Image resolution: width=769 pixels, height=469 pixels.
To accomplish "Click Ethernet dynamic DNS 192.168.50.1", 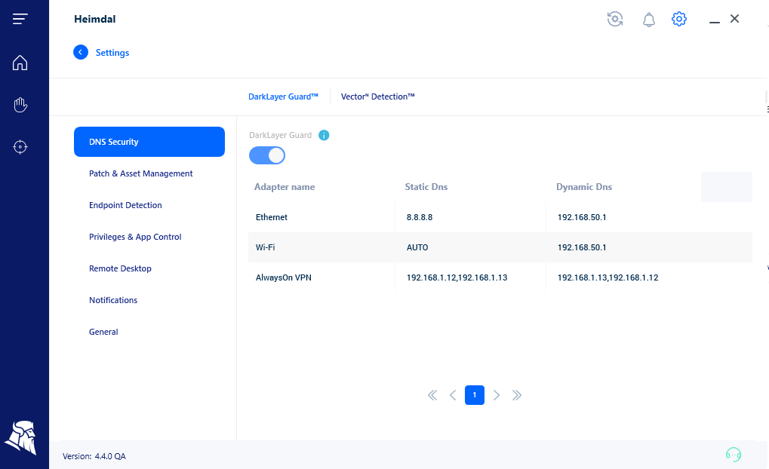I will coord(582,217).
